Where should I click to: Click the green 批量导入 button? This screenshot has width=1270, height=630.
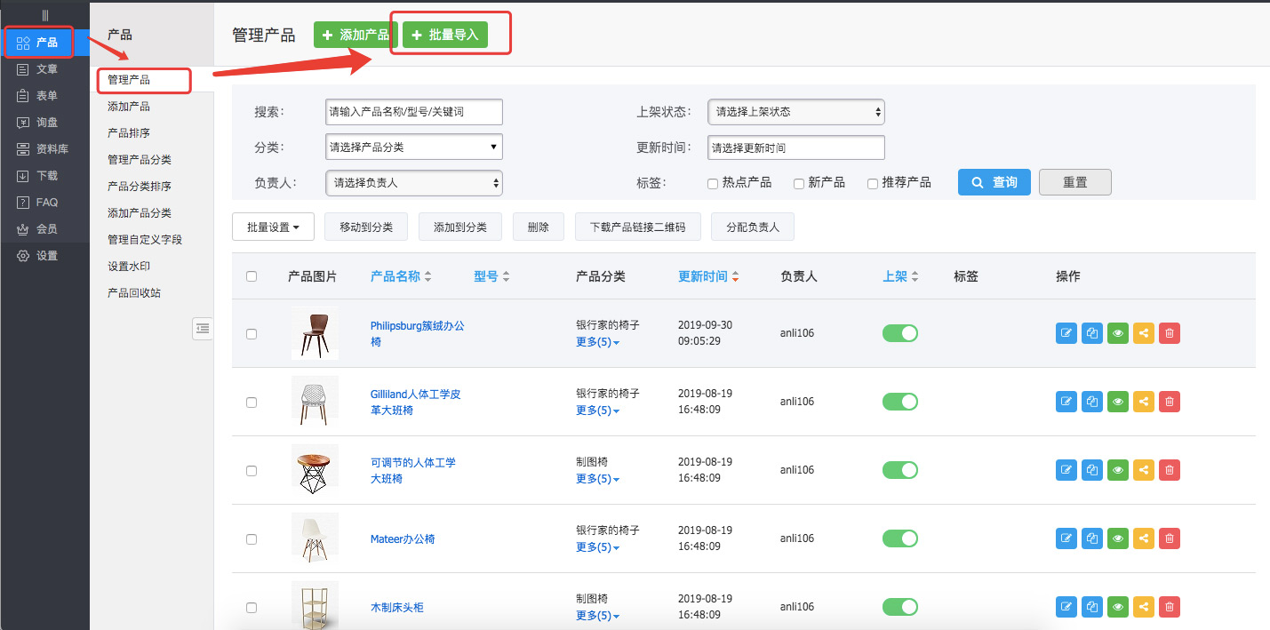445,35
